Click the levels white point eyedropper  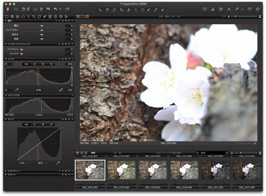(61, 90)
